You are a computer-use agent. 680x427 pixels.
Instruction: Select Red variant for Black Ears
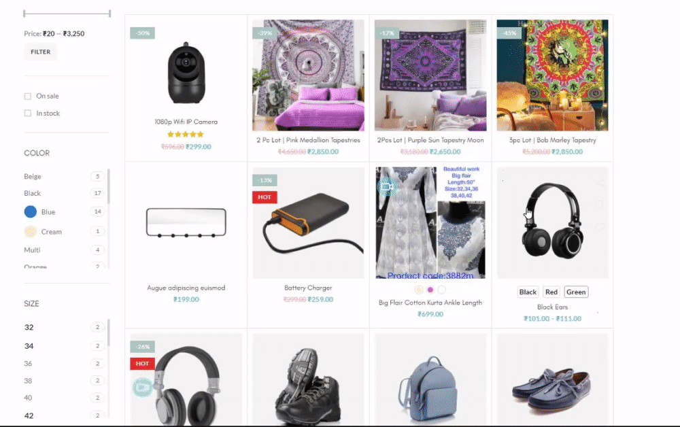551,292
